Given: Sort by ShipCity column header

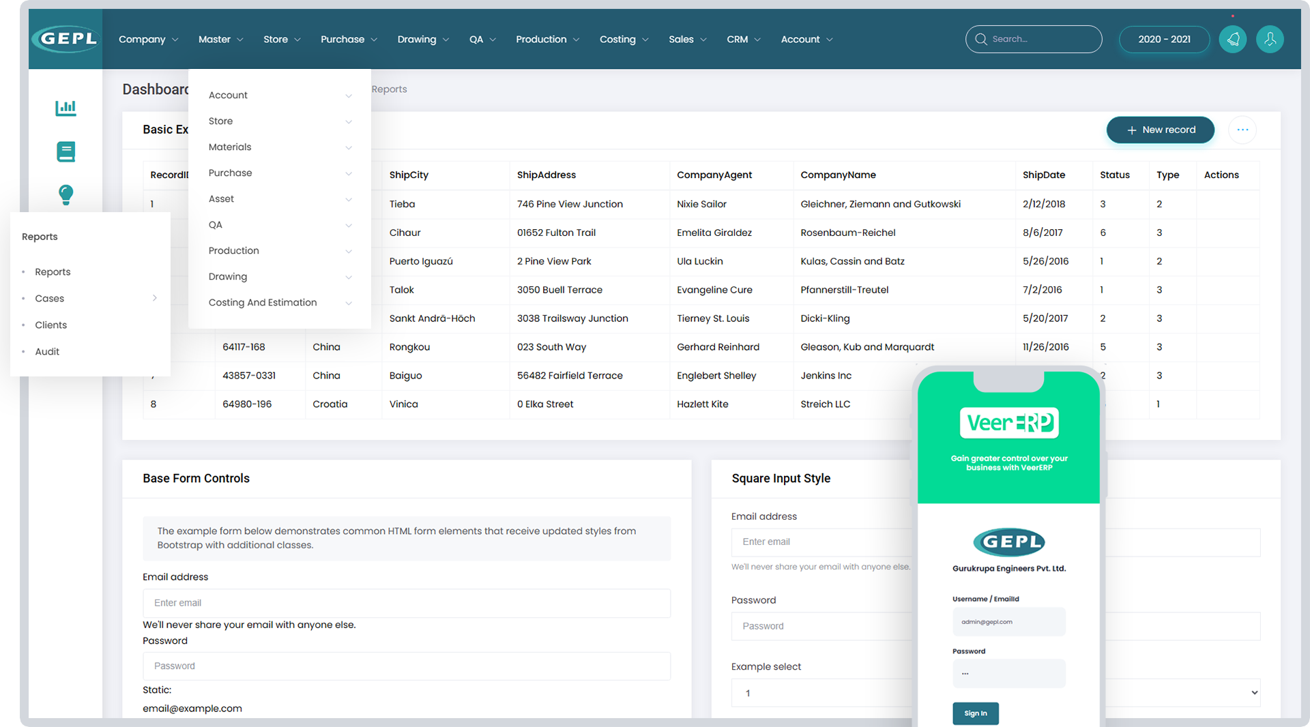Looking at the screenshot, I should (409, 175).
